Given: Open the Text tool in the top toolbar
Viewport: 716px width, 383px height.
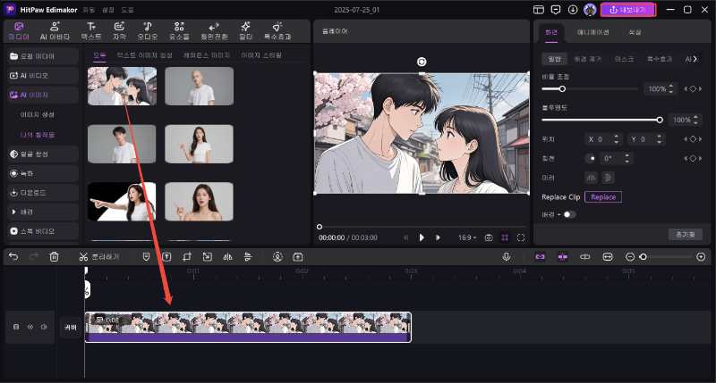Looking at the screenshot, I should tap(91, 31).
